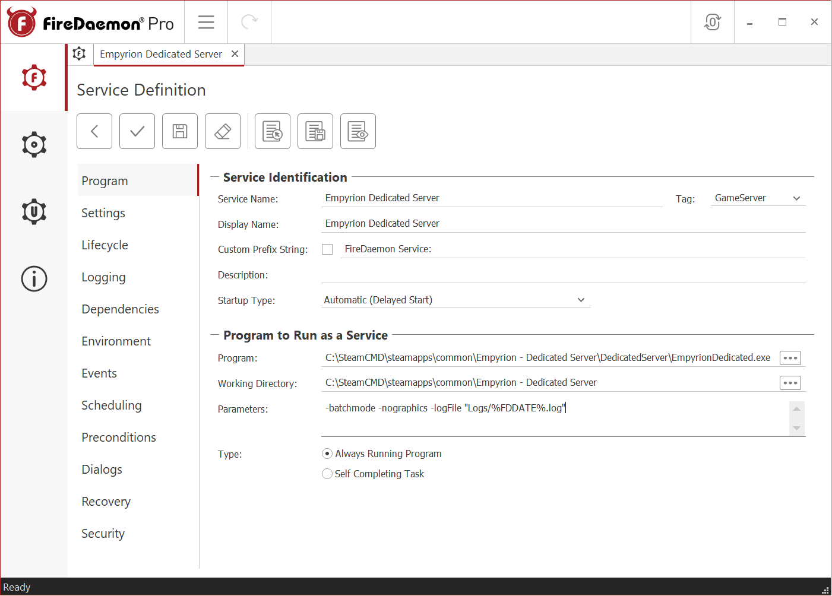Image resolution: width=832 pixels, height=596 pixels.
Task: Open the Dependencies section
Action: [138, 309]
